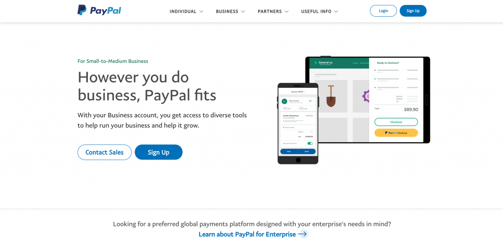
Task: Click the arrow icon beside Enterprise link
Action: (303, 234)
